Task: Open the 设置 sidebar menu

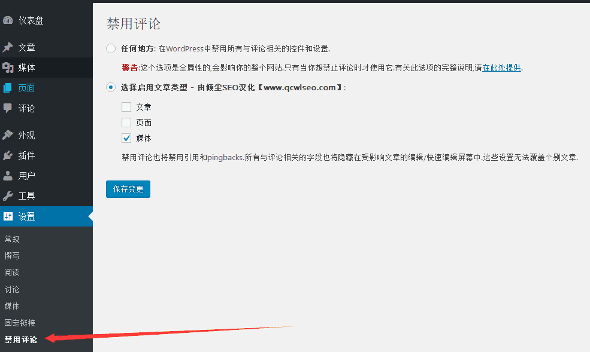Action: 46,216
